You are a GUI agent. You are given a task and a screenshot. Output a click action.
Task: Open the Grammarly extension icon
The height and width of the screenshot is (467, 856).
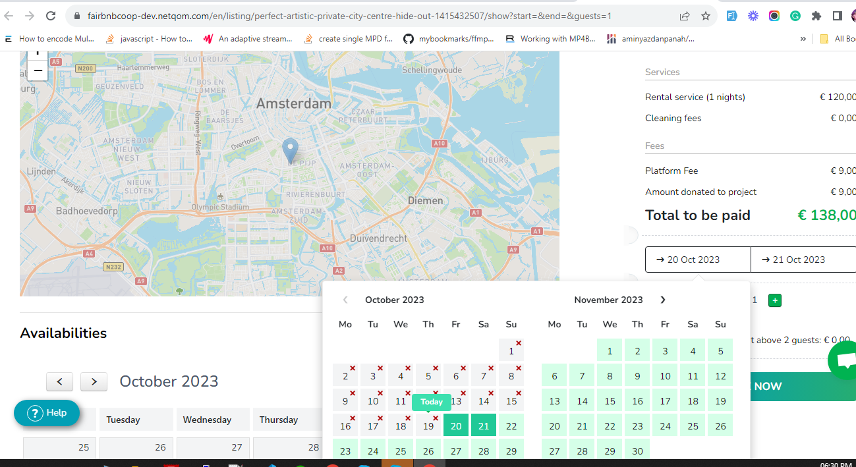(795, 16)
